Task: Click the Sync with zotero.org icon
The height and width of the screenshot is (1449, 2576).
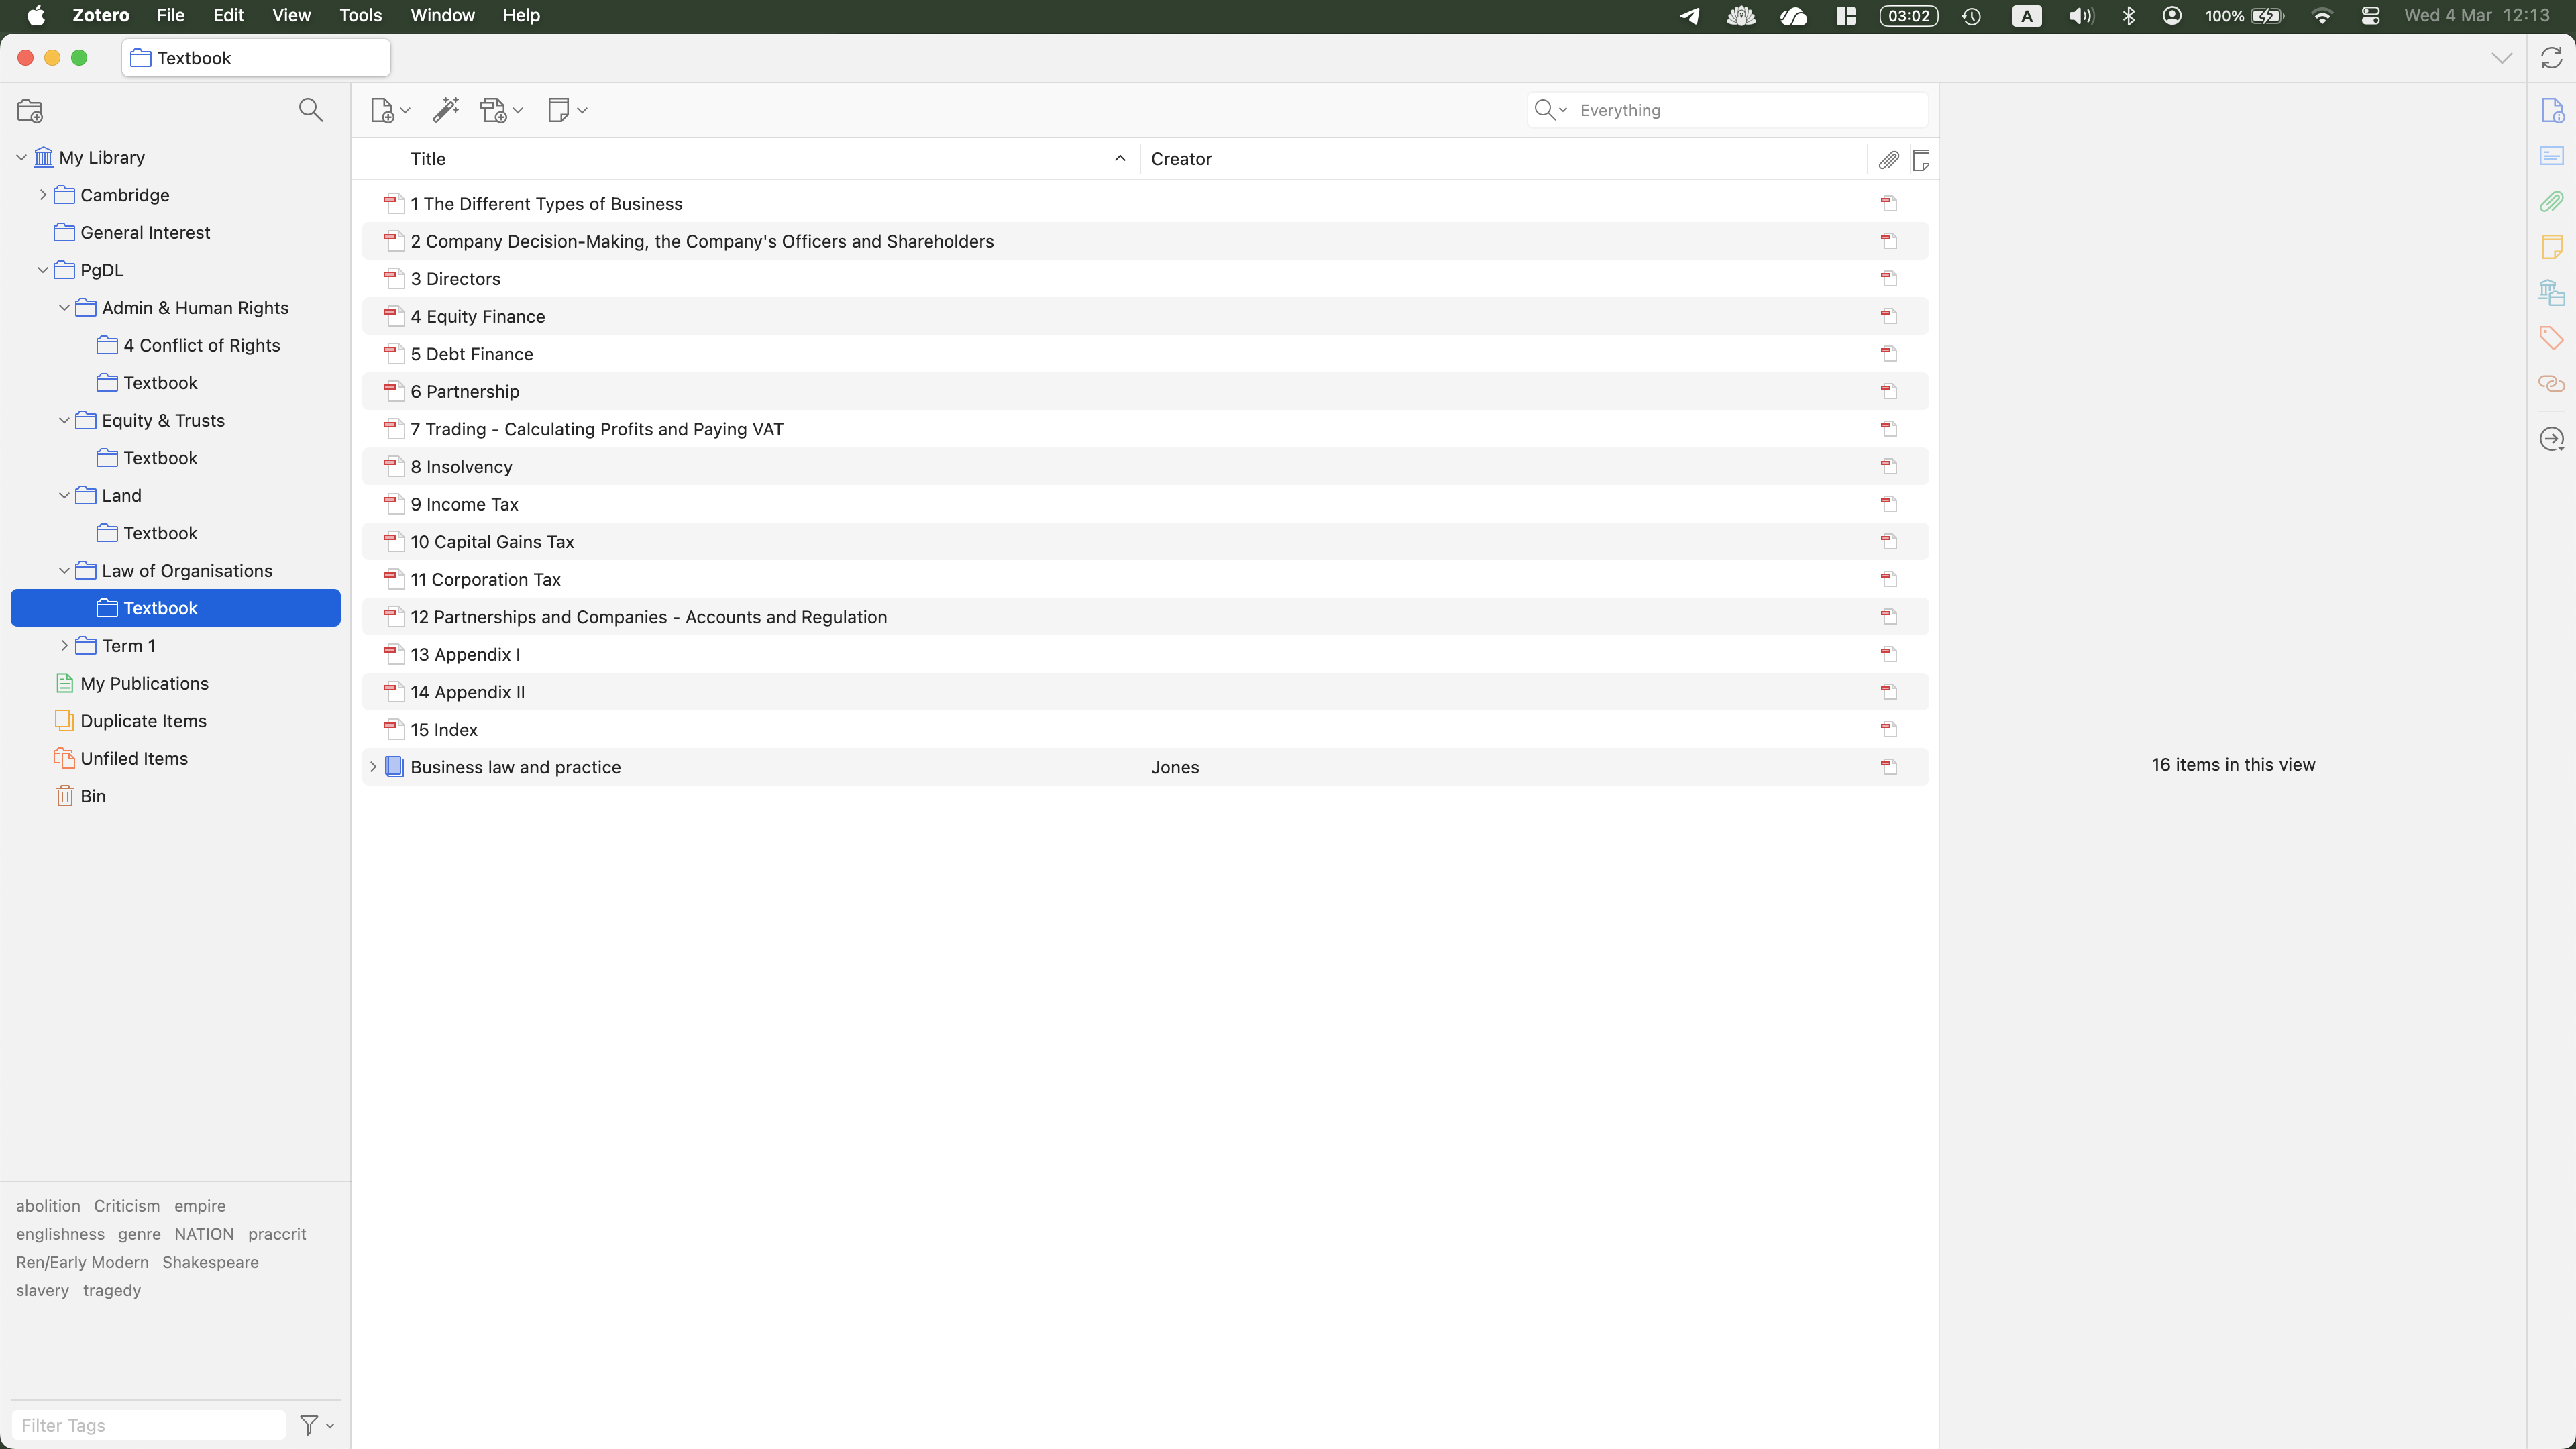Action: (x=2551, y=58)
